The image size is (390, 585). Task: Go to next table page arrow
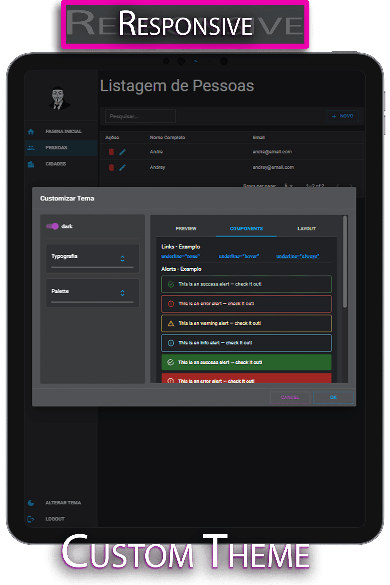351,186
